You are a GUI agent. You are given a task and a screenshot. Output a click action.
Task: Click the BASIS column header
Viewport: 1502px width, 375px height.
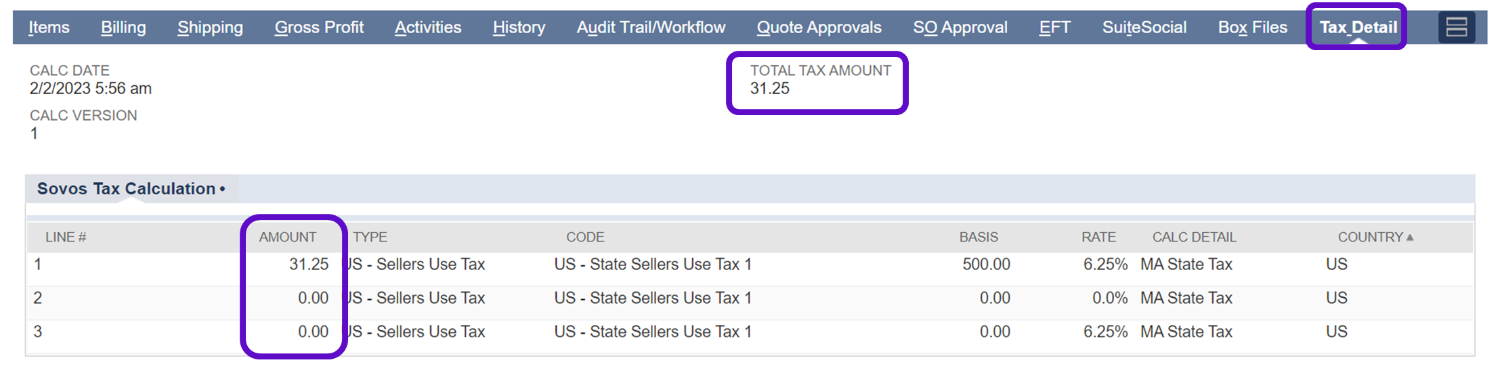coord(978,238)
